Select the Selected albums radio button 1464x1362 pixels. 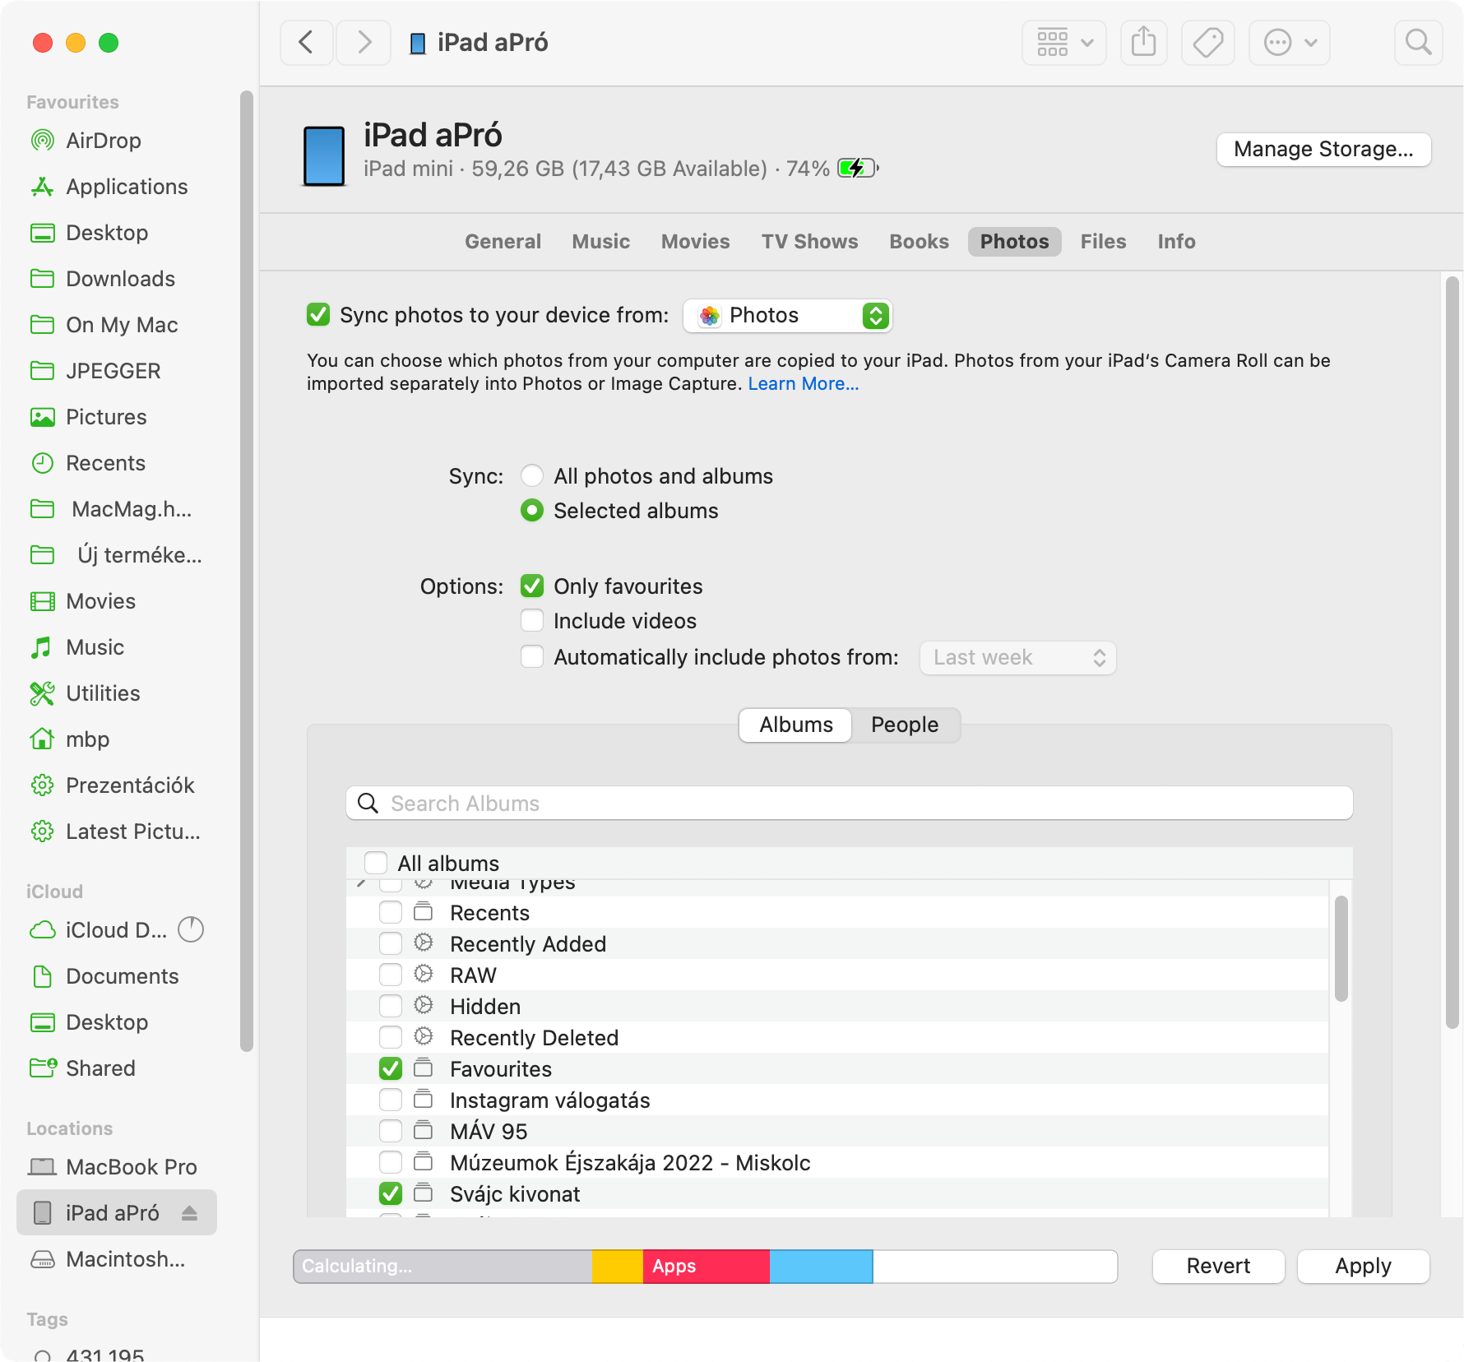[532, 511]
